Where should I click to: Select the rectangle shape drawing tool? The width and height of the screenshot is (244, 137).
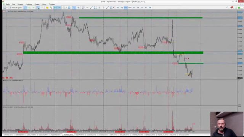[x=95, y=8]
